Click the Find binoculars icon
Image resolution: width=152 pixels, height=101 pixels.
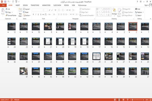point(136,9)
